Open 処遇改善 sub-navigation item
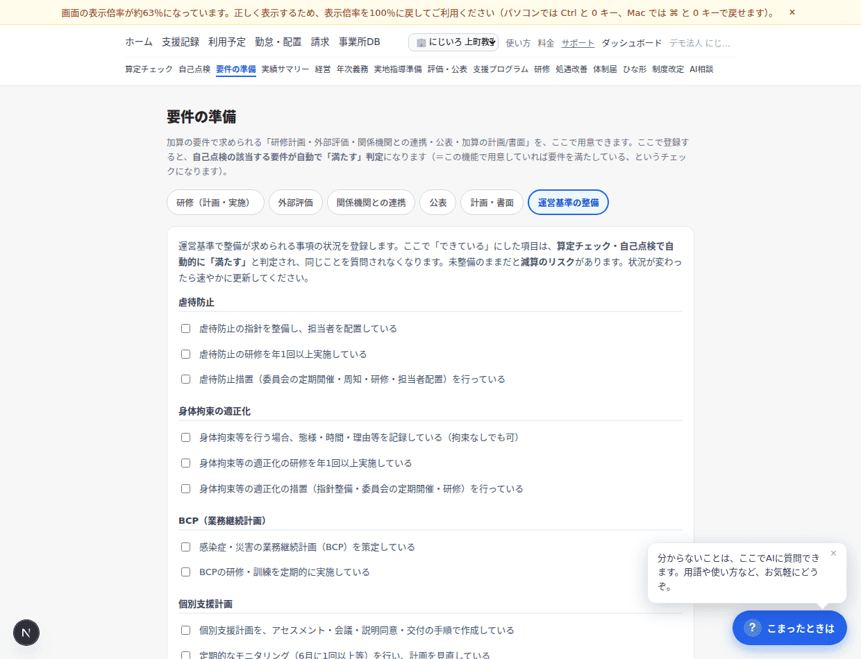 [571, 69]
